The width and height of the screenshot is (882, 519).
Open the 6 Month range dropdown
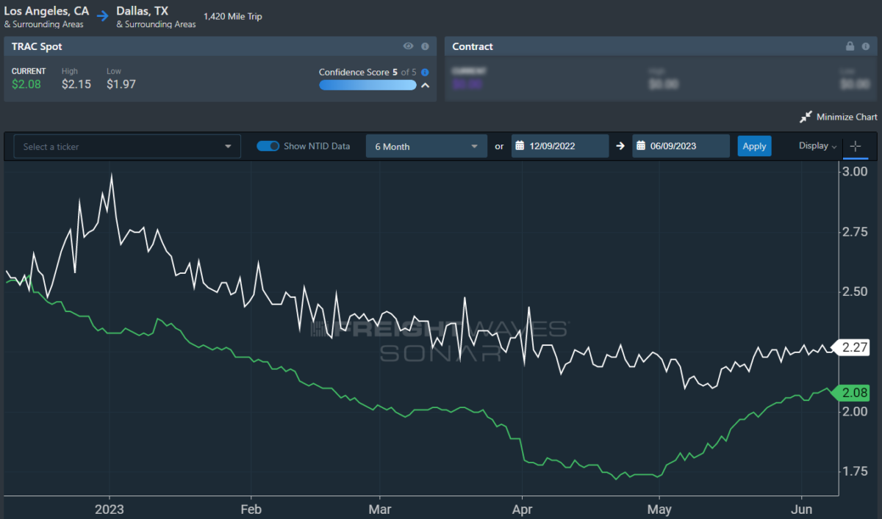coord(426,146)
